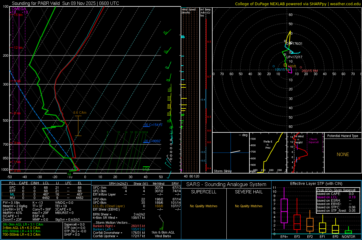Click the TEI = 19 value
This screenshot has height=240, width=362.
click(61, 206)
